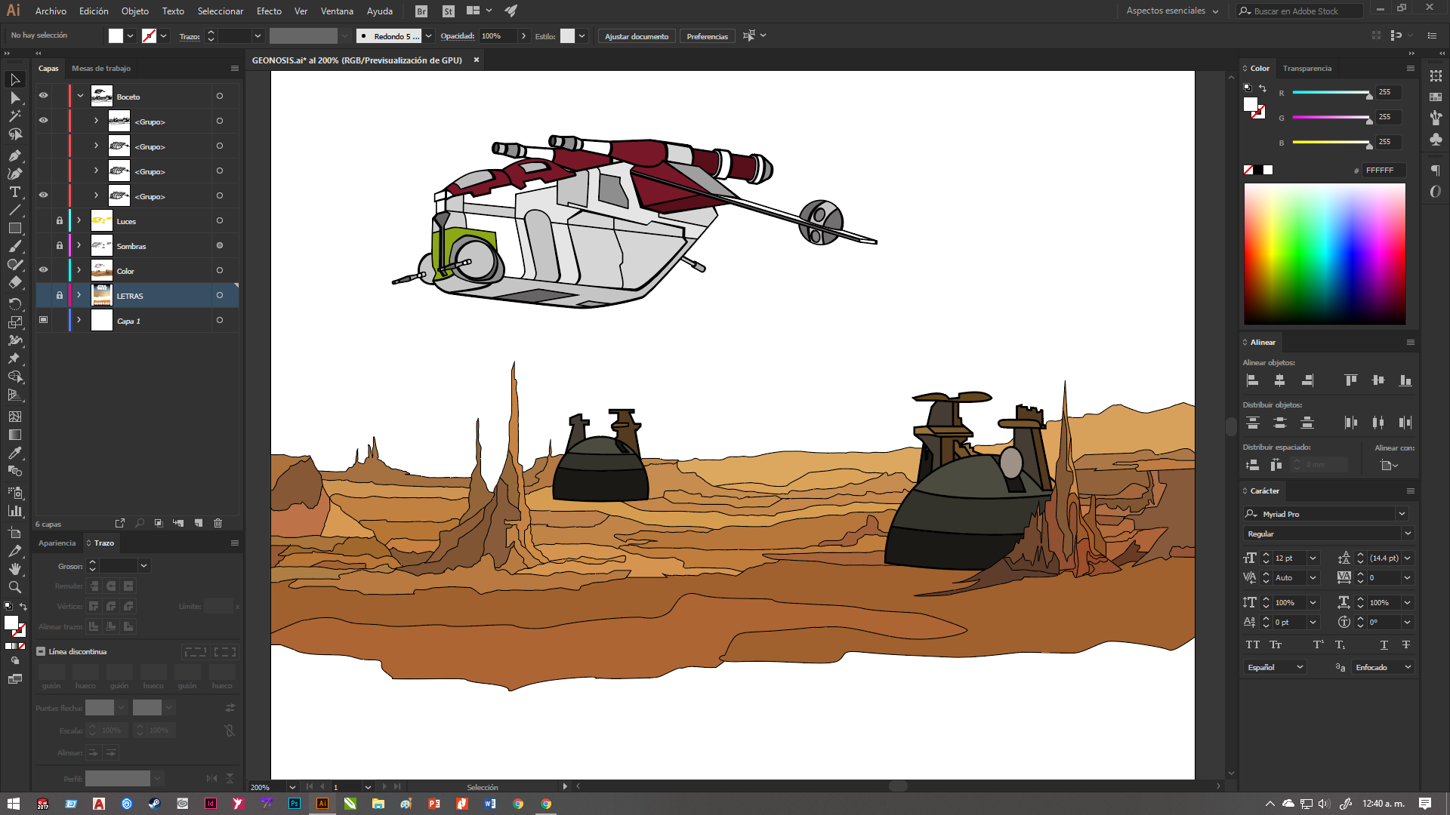
Task: Expand the Capa 1 layer
Action: (79, 320)
